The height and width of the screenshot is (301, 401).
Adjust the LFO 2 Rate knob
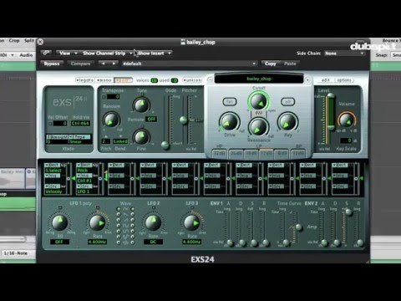pos(153,222)
